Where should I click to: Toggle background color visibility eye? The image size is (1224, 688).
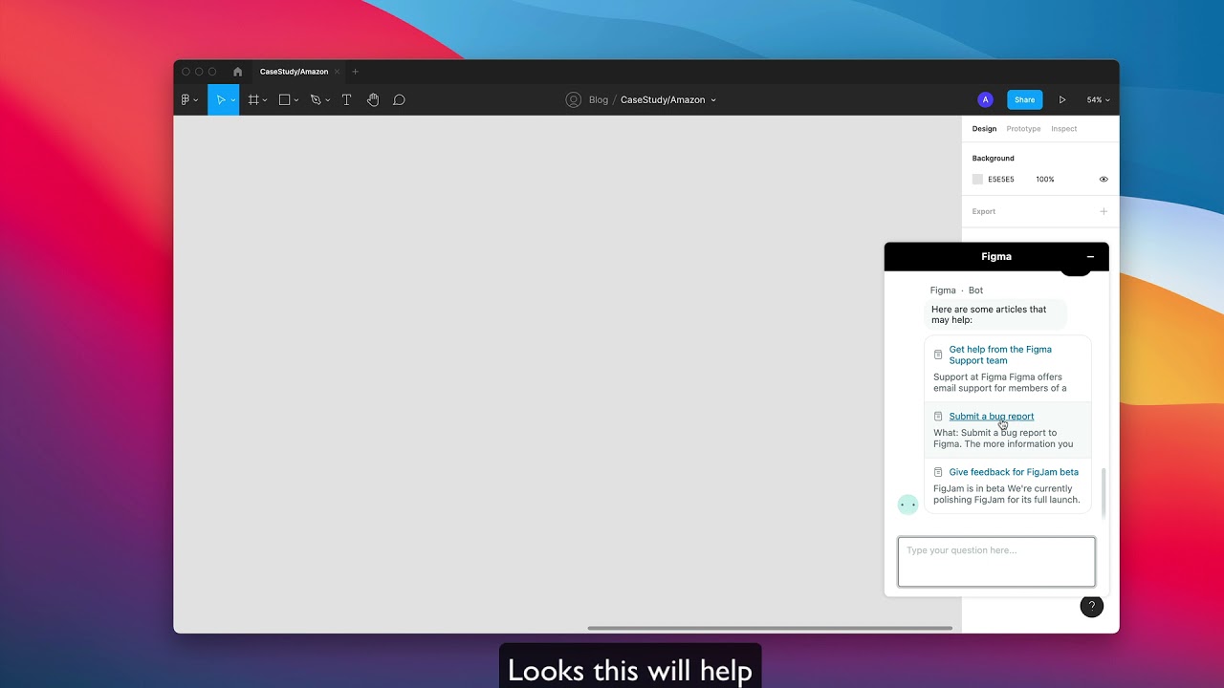[x=1104, y=179]
